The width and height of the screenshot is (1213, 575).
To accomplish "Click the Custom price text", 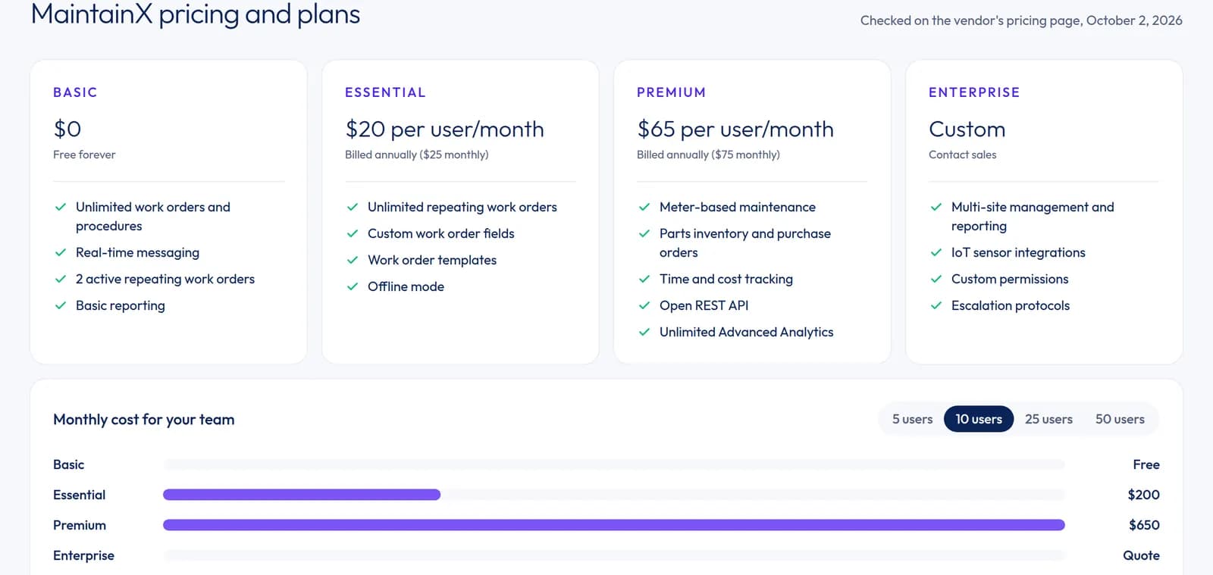I will pyautogui.click(x=967, y=130).
